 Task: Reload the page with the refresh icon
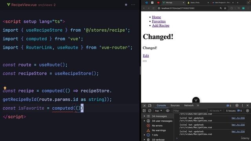[x=153, y=8]
